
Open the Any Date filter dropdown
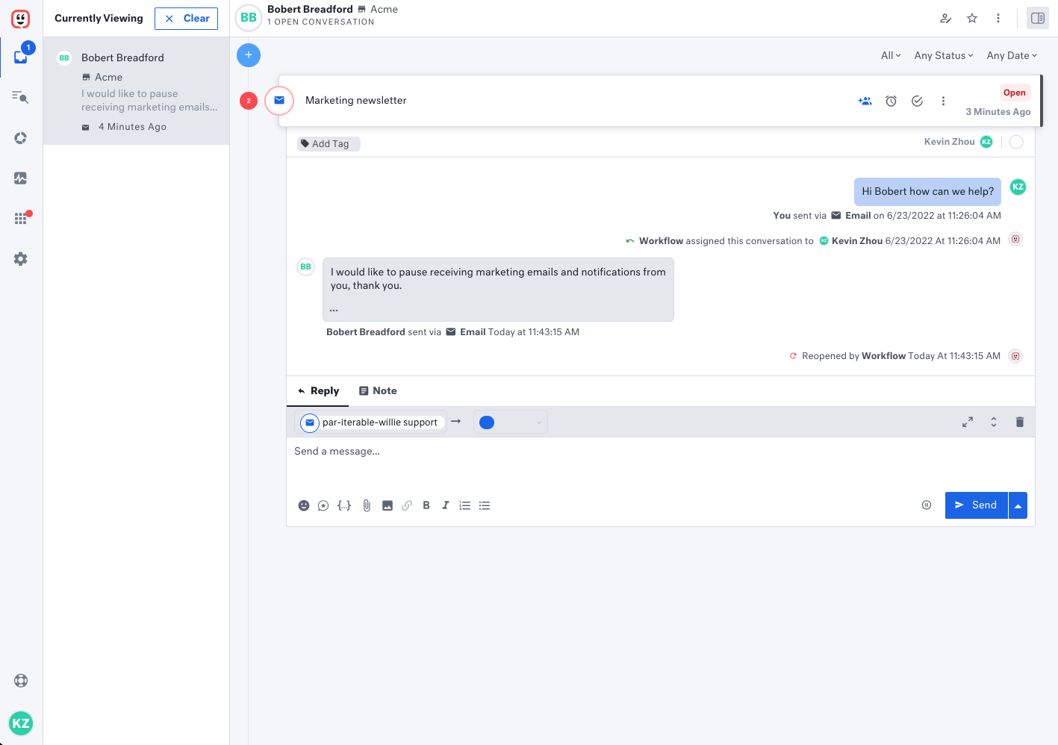coord(1012,55)
